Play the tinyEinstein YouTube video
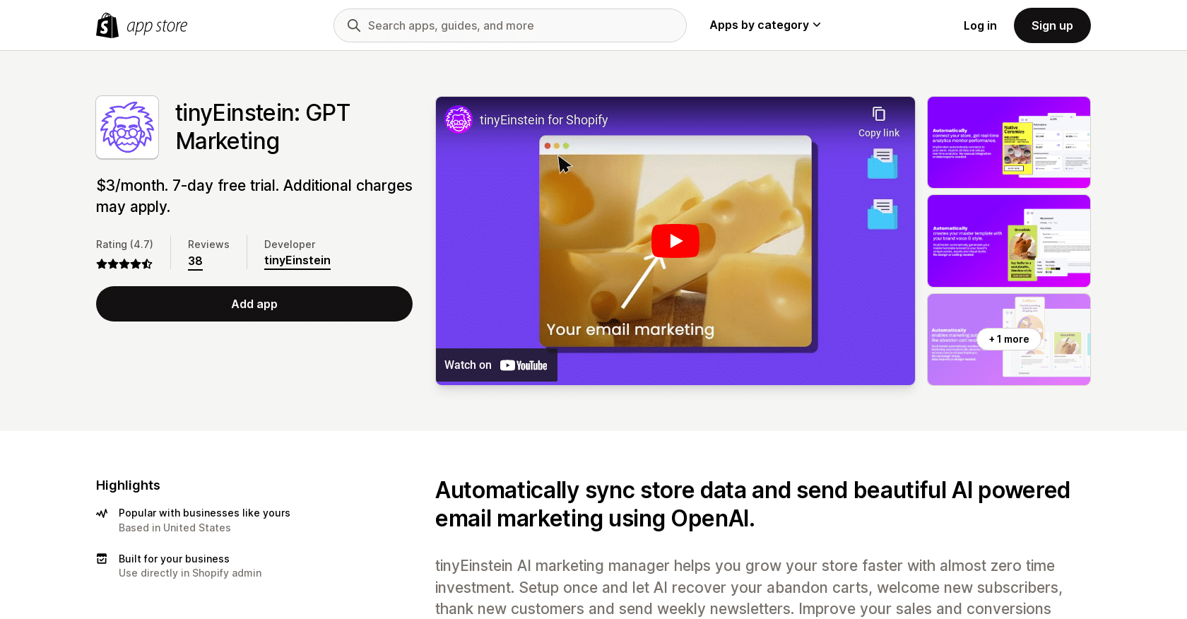 pyautogui.click(x=675, y=241)
